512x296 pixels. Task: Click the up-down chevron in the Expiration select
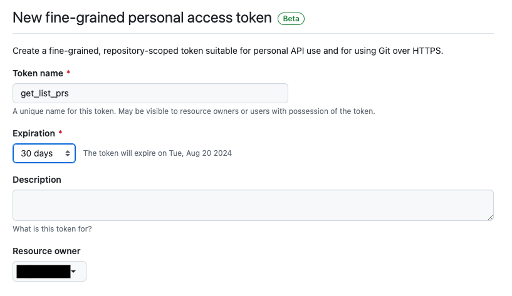[66, 153]
